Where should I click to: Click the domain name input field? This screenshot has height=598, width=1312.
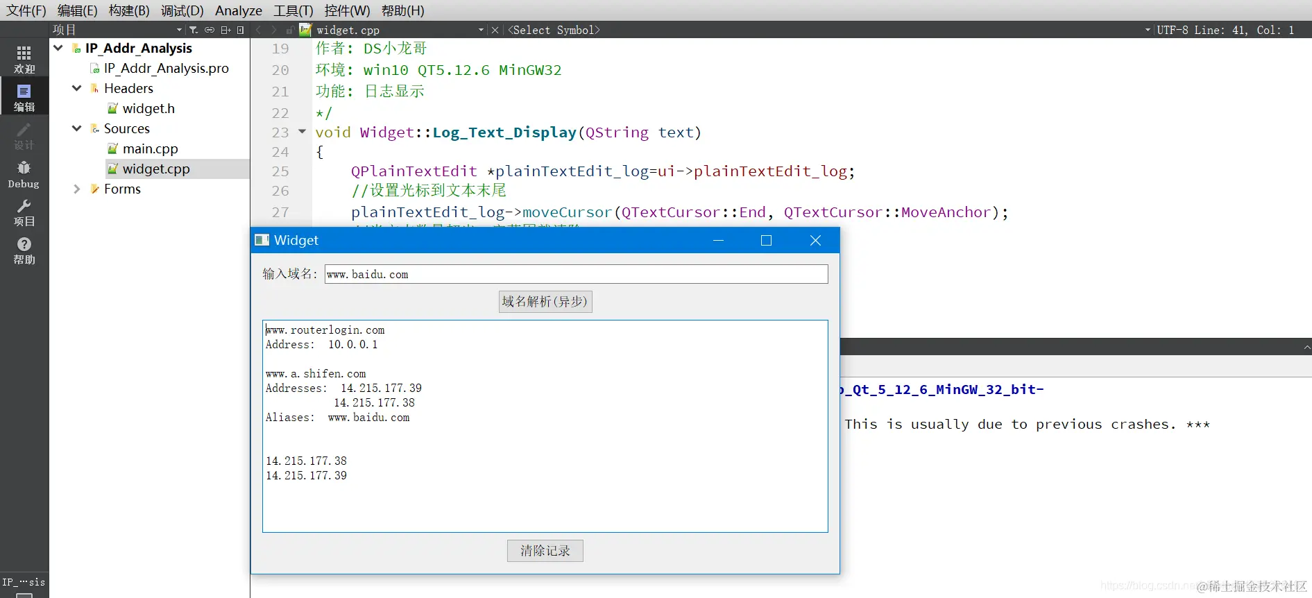click(576, 274)
